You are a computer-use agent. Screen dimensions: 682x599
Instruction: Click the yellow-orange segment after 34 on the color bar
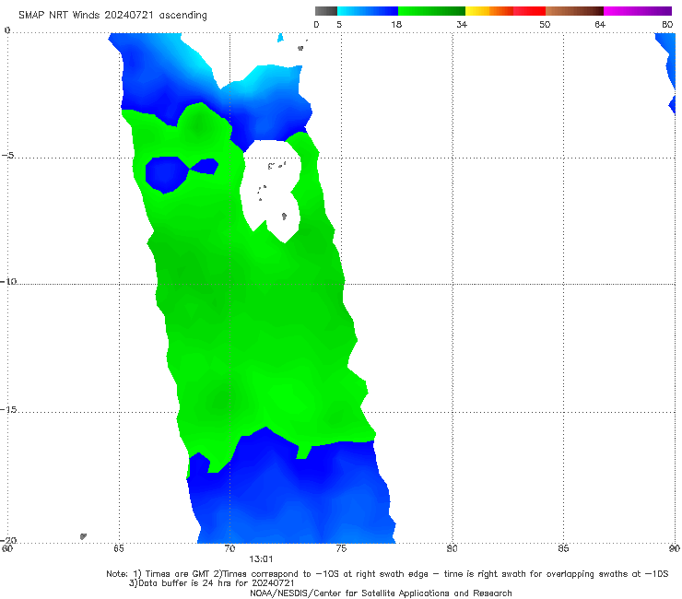tap(489, 11)
